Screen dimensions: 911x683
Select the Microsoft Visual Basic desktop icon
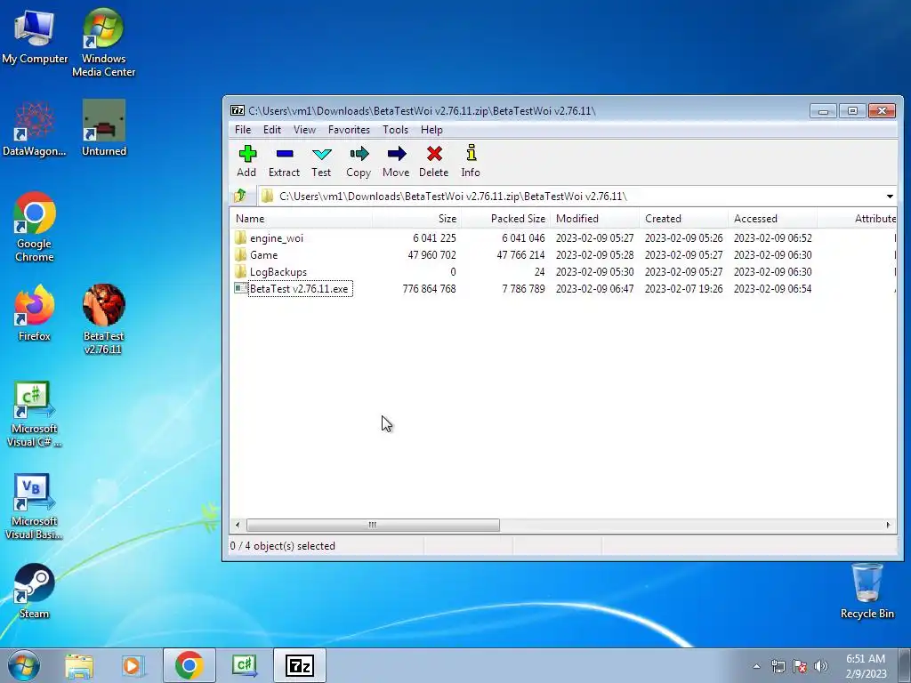pos(35,507)
